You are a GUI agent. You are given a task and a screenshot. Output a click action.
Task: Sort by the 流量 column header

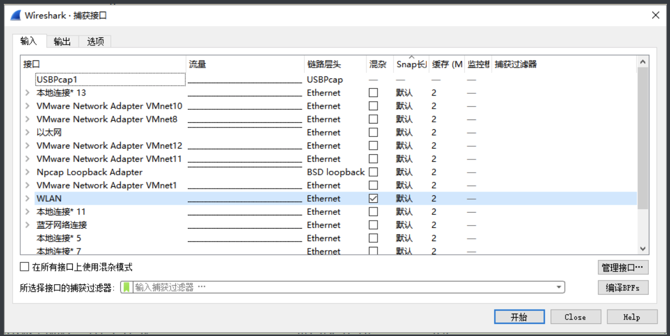point(245,64)
